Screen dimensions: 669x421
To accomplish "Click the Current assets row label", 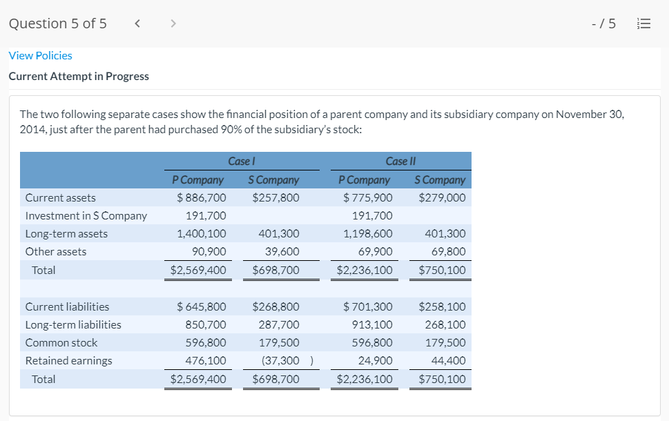I will tap(59, 197).
